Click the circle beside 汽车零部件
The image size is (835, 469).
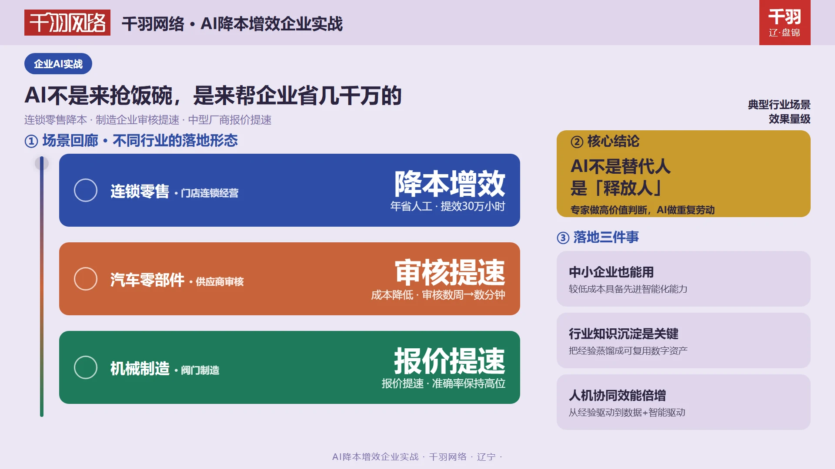click(86, 279)
